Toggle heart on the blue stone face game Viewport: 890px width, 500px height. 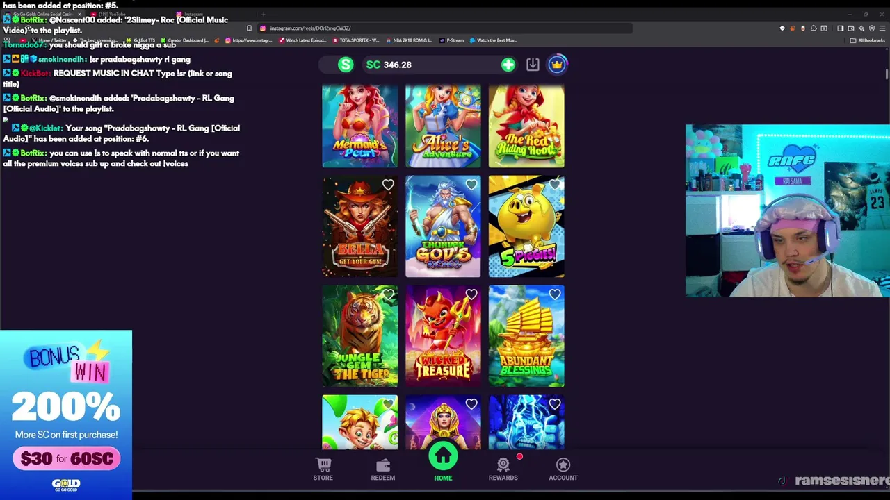[x=555, y=403]
